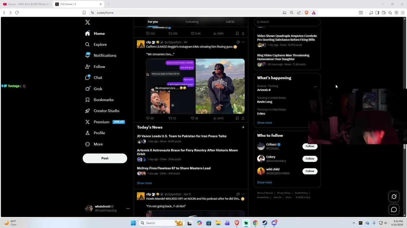Open Grok explain icon on Howie Mandel post
The height and width of the screenshot is (228, 407).
click(x=238, y=194)
